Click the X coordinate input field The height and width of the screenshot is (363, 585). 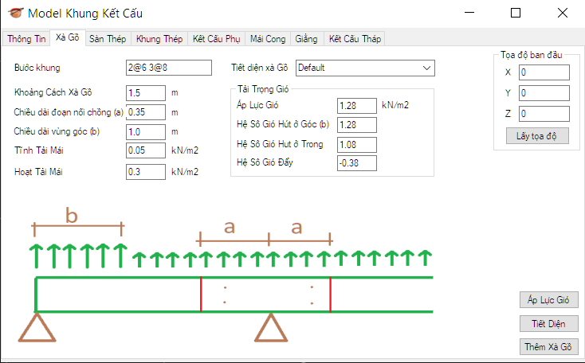click(544, 72)
